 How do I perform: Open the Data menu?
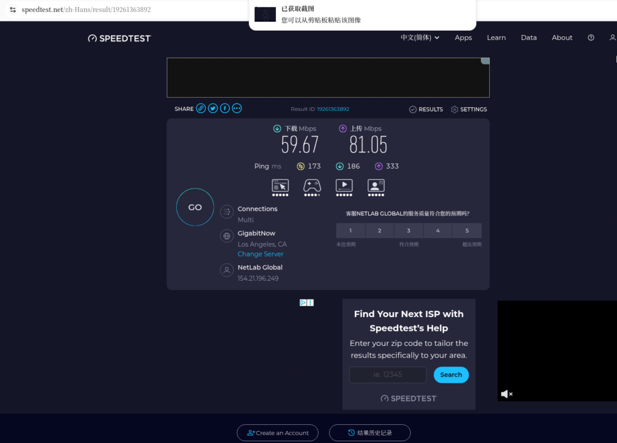pyautogui.click(x=529, y=37)
